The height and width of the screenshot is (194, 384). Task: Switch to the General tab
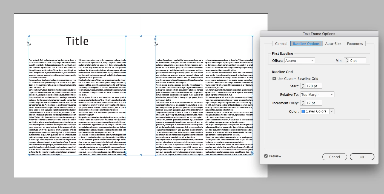click(281, 44)
